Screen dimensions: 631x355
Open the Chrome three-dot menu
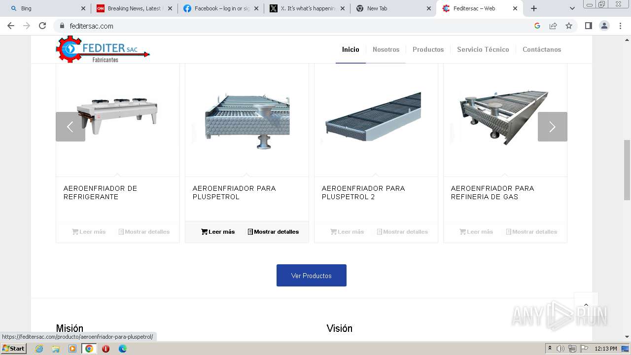click(x=620, y=26)
